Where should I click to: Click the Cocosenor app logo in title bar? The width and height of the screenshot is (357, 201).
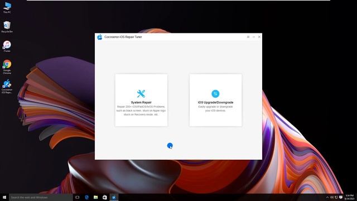[99, 37]
